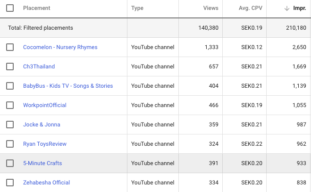Click Ryan ToysReview Avg. CPV SEK0.22
311x192 pixels.
[252, 144]
